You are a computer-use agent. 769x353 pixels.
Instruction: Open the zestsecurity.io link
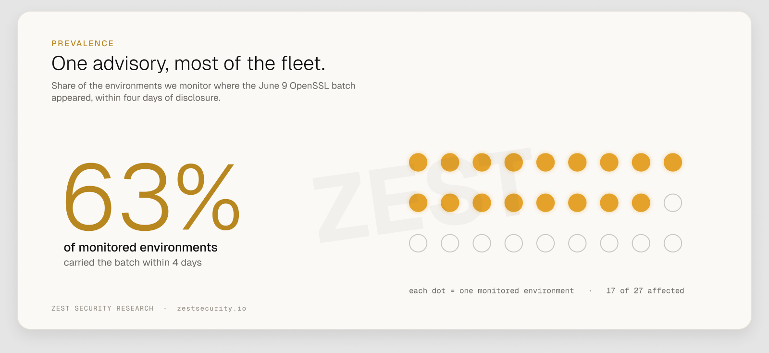(211, 308)
